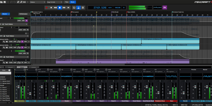Open fx on second Uptown Ambience track

point(22,47)
